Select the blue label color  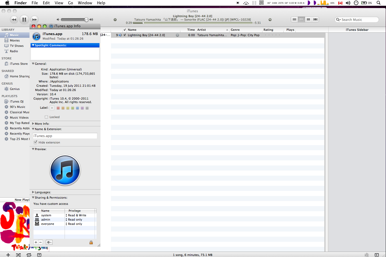(77, 108)
